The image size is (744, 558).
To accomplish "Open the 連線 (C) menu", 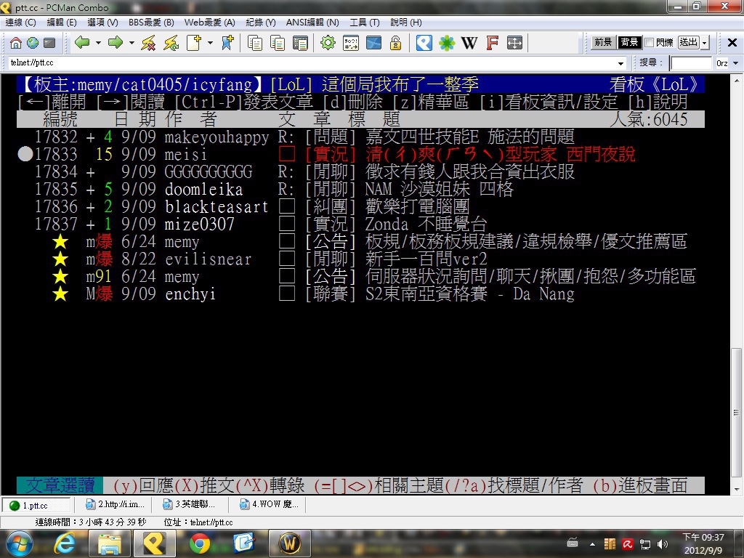I will pyautogui.click(x=20, y=23).
